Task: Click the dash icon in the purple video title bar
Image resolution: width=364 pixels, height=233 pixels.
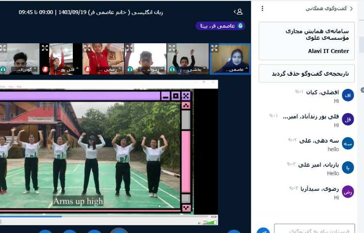Action: click(x=165, y=96)
